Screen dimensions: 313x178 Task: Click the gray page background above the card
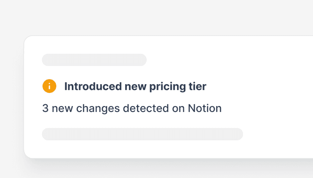[156, 17]
